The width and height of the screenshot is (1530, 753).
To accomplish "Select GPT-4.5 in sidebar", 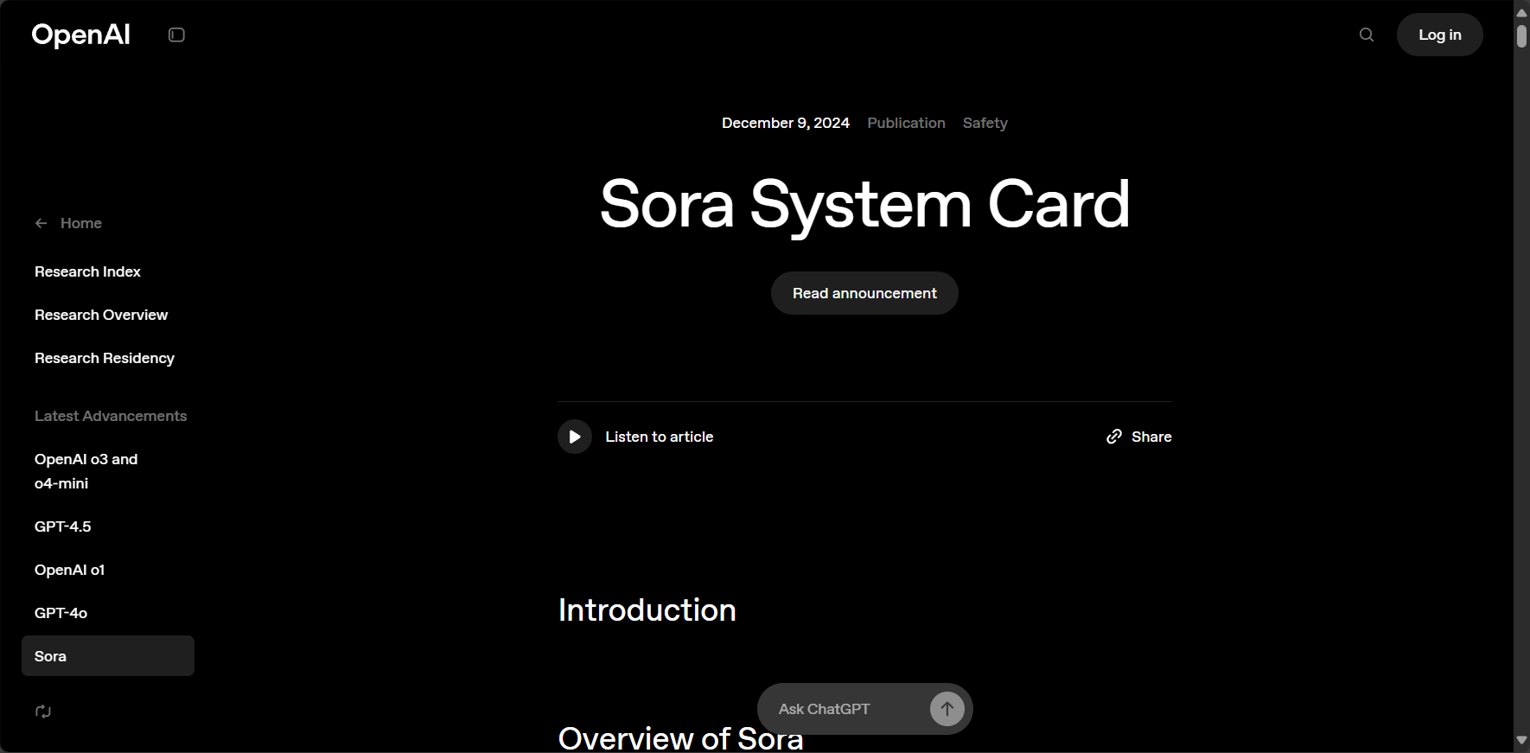I will pos(63,526).
